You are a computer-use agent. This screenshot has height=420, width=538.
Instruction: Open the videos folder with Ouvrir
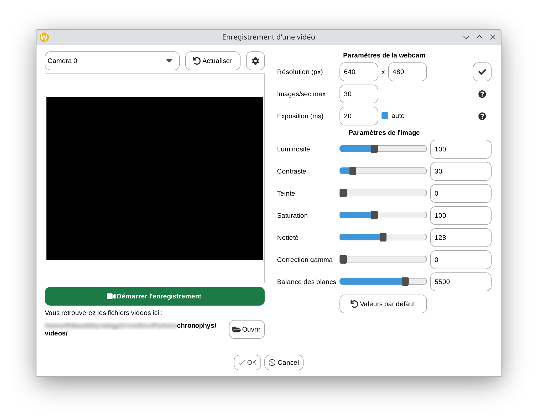247,329
